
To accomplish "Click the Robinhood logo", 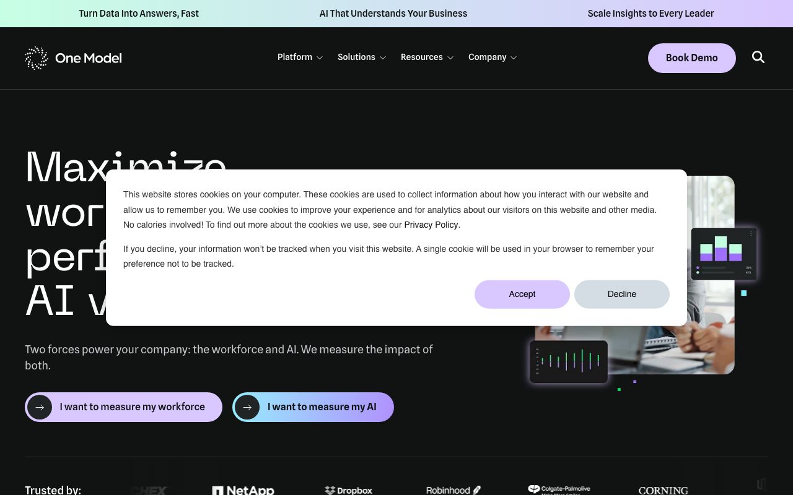I will pos(453,490).
